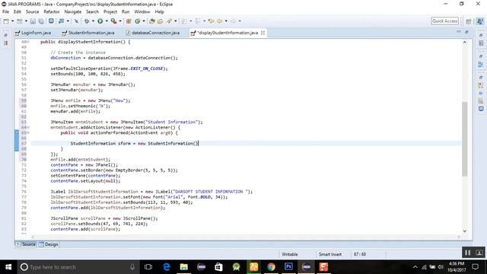This screenshot has height=274, width=487.
Task: Open the File menu
Action: (5, 11)
